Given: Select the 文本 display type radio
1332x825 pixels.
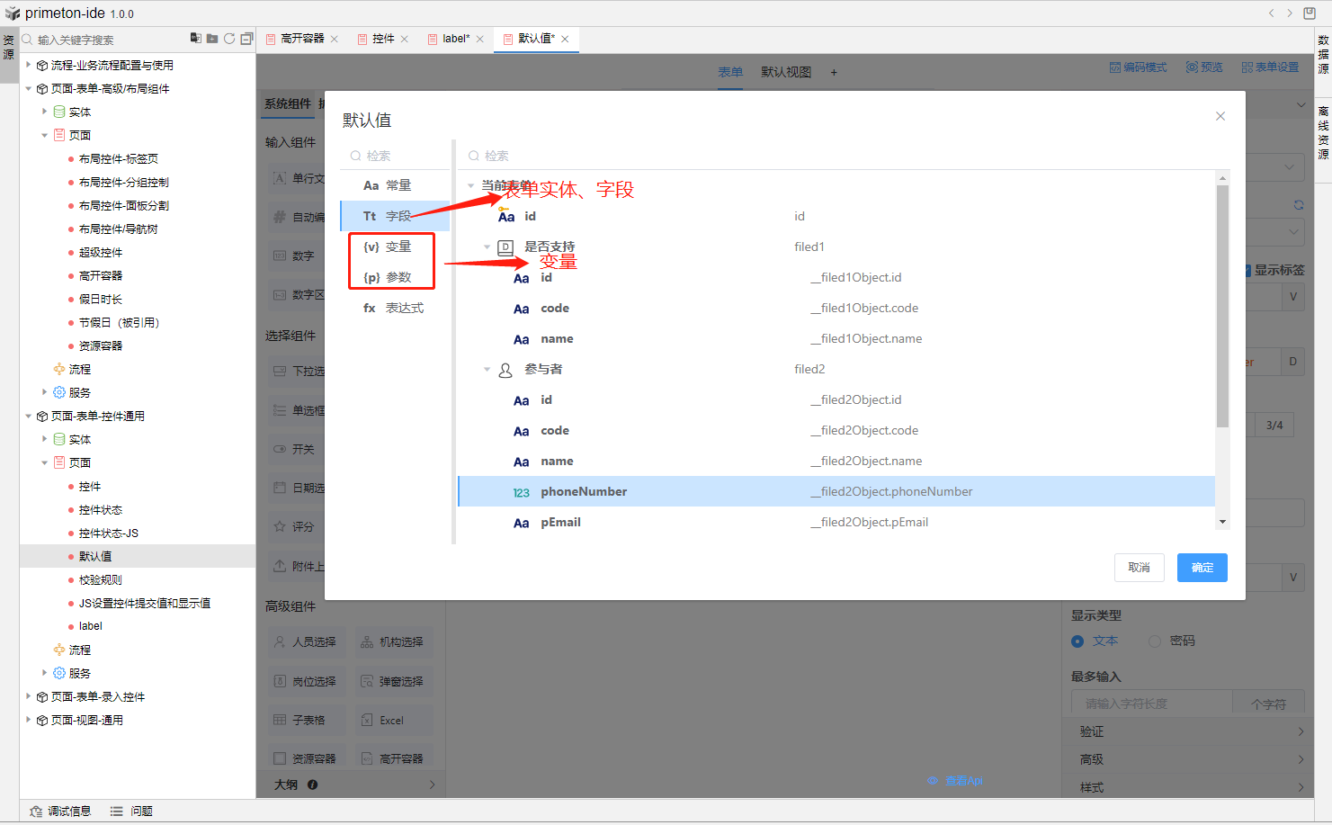Looking at the screenshot, I should [1077, 641].
